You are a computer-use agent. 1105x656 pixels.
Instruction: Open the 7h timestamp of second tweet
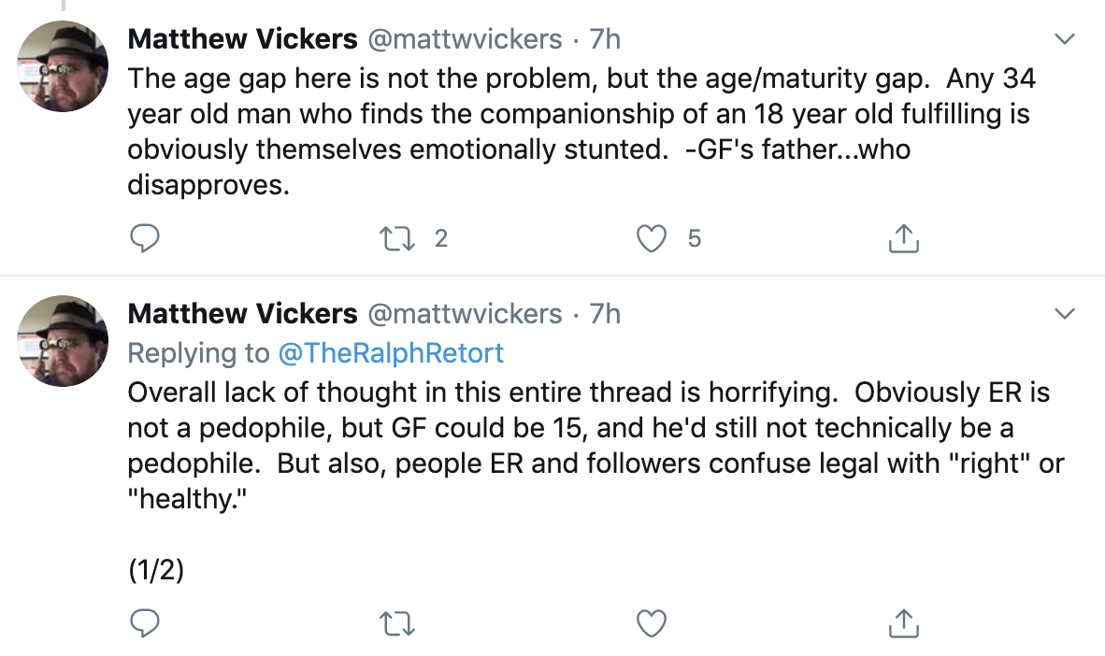(605, 314)
